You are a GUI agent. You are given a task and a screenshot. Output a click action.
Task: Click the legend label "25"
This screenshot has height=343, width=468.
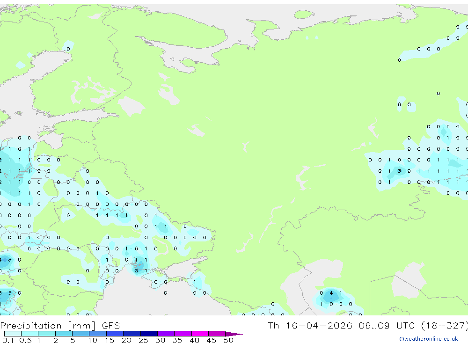point(143,340)
